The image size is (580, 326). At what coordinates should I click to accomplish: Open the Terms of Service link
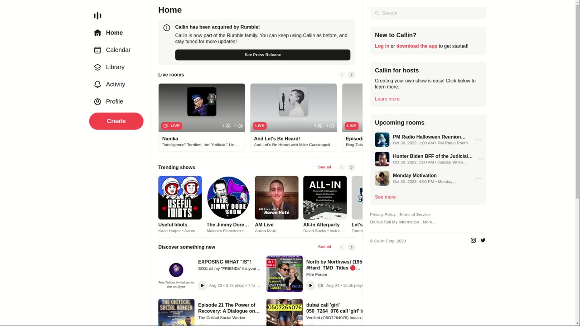click(415, 215)
